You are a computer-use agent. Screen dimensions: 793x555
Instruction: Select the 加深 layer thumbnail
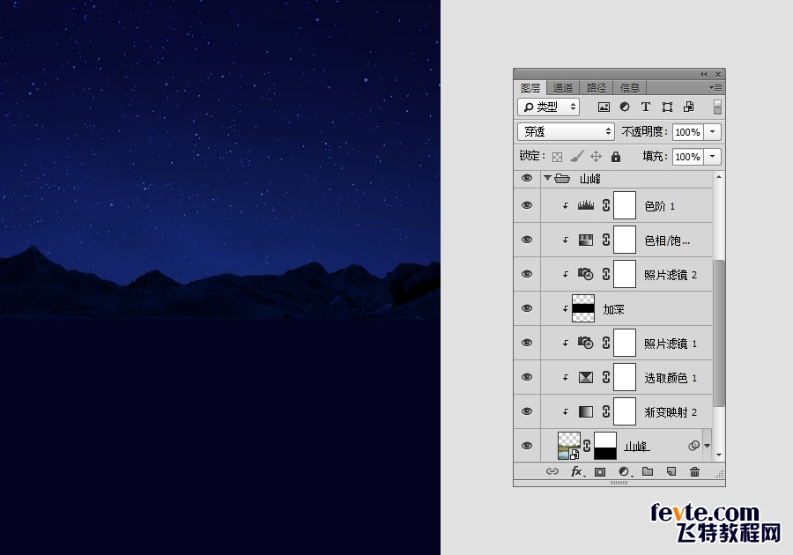(583, 308)
